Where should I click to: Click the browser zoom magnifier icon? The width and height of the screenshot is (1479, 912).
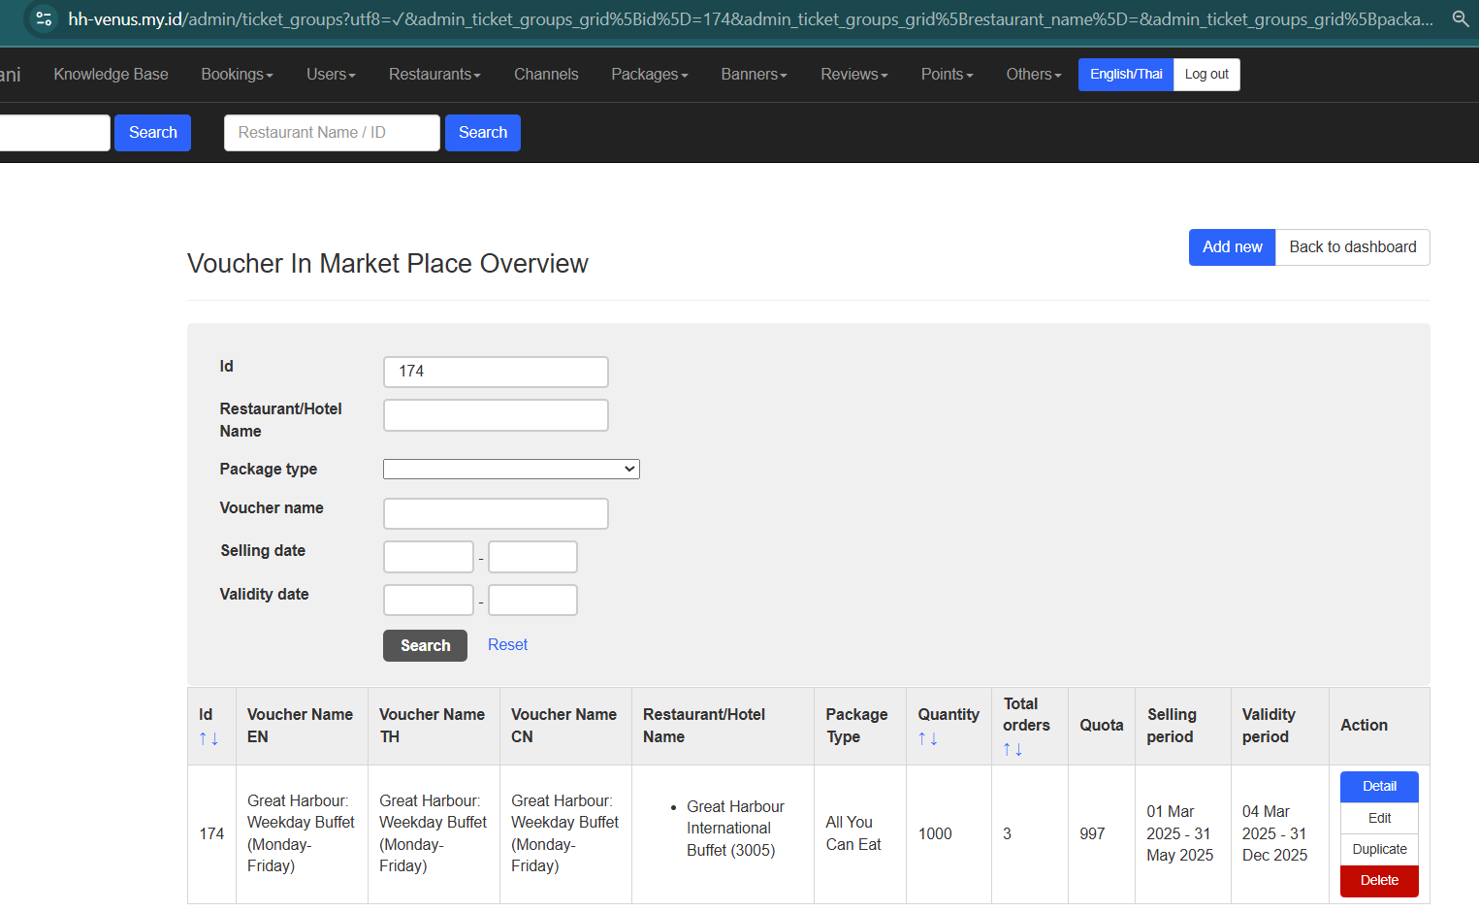[1460, 18]
